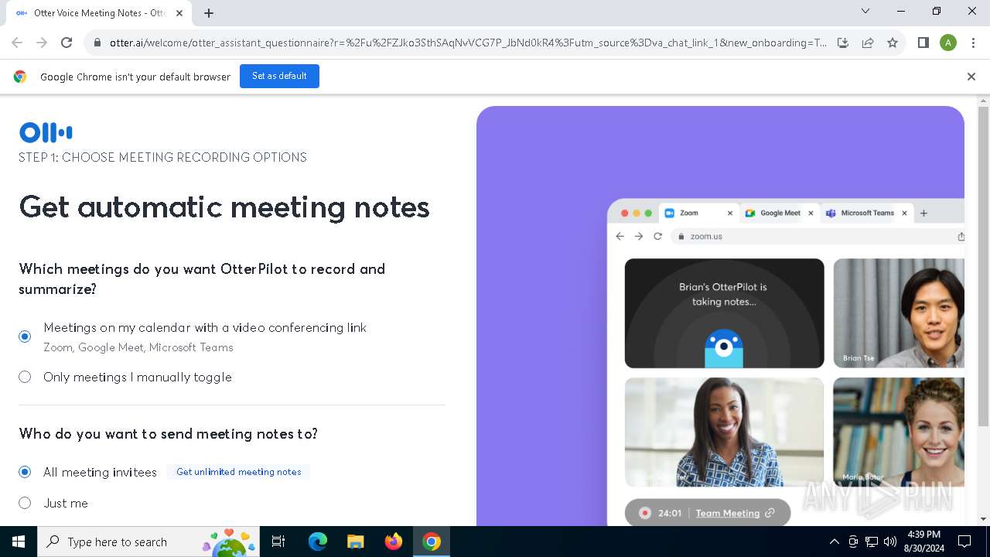Click the Otter.ai logo
This screenshot has width=990, height=557.
[x=46, y=133]
